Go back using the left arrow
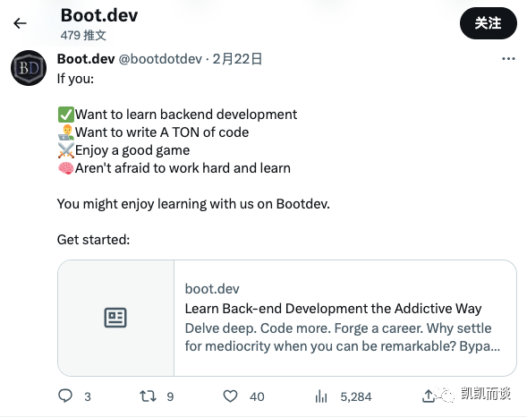Viewport: 527px width, 417px height. (20, 23)
